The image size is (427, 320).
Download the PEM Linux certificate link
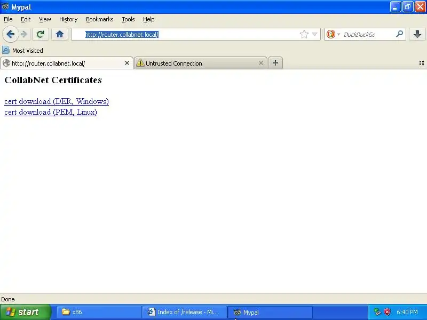click(51, 112)
